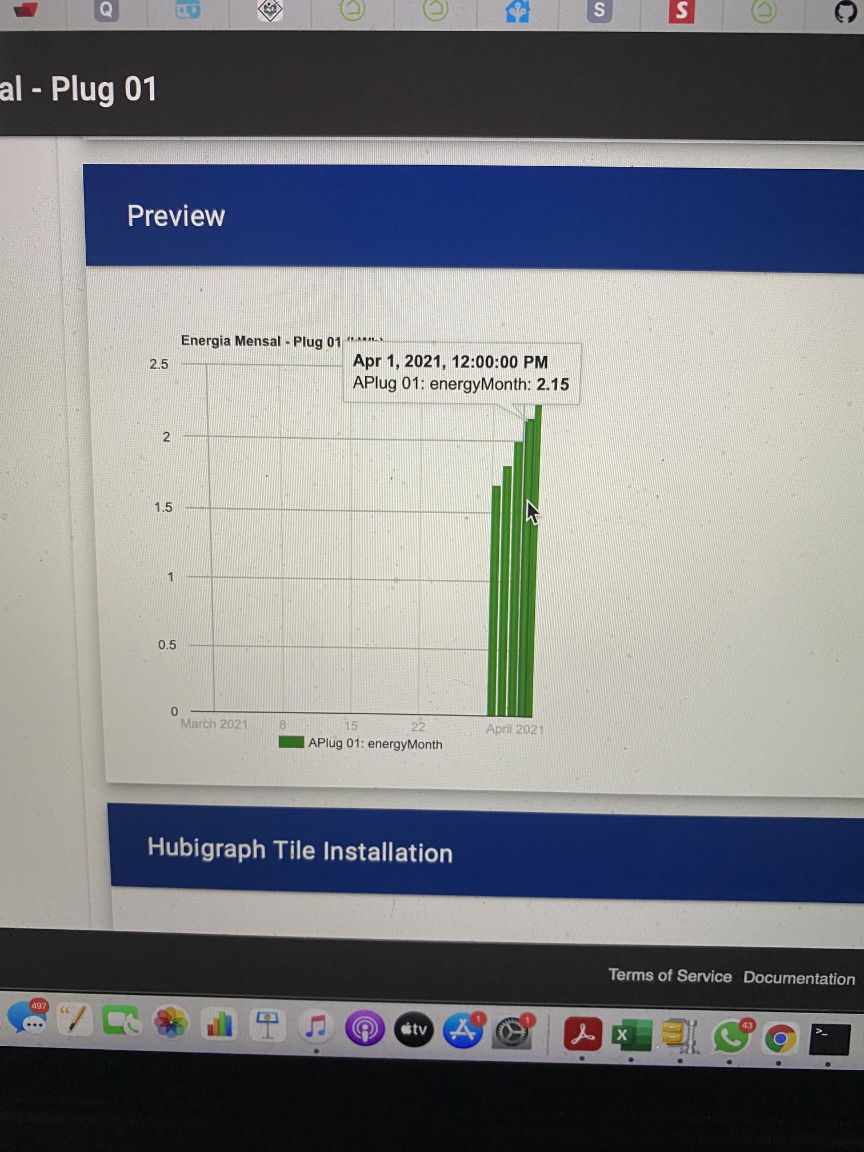Click the 'April 2021' x-axis label

tap(515, 729)
